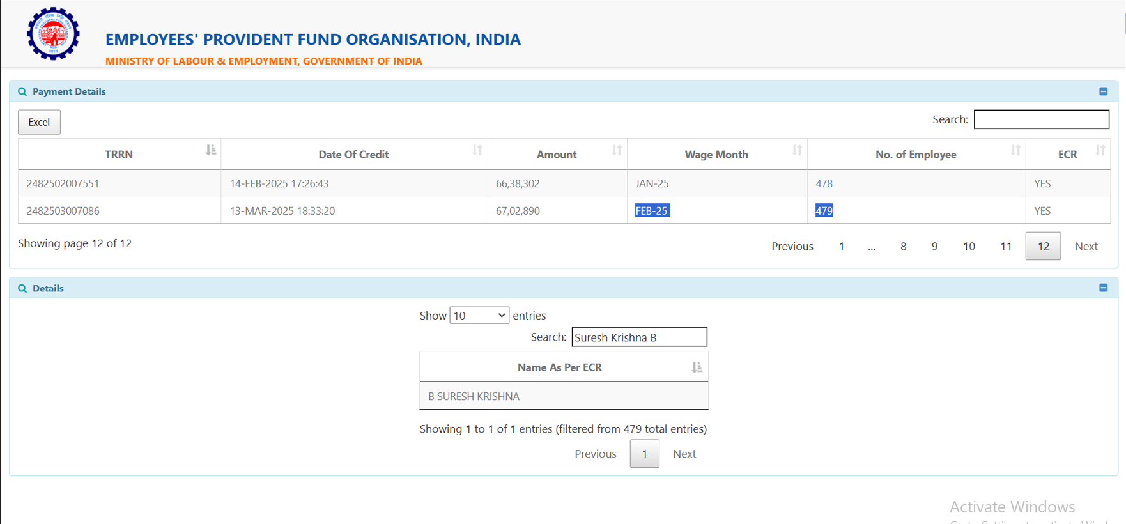Viewport: 1126px width, 524px height.
Task: Jump to page 1 of payment details
Action: point(841,246)
